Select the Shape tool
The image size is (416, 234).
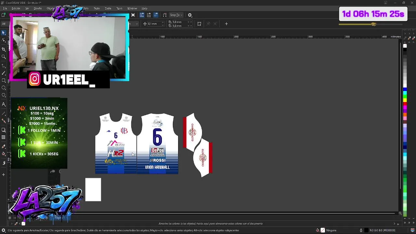pos(4,40)
